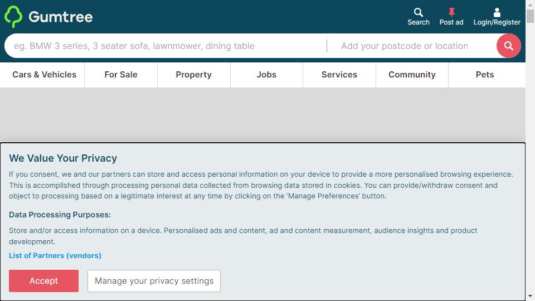Accept the privacy consent
Screen dimensions: 535x301
coord(43,281)
